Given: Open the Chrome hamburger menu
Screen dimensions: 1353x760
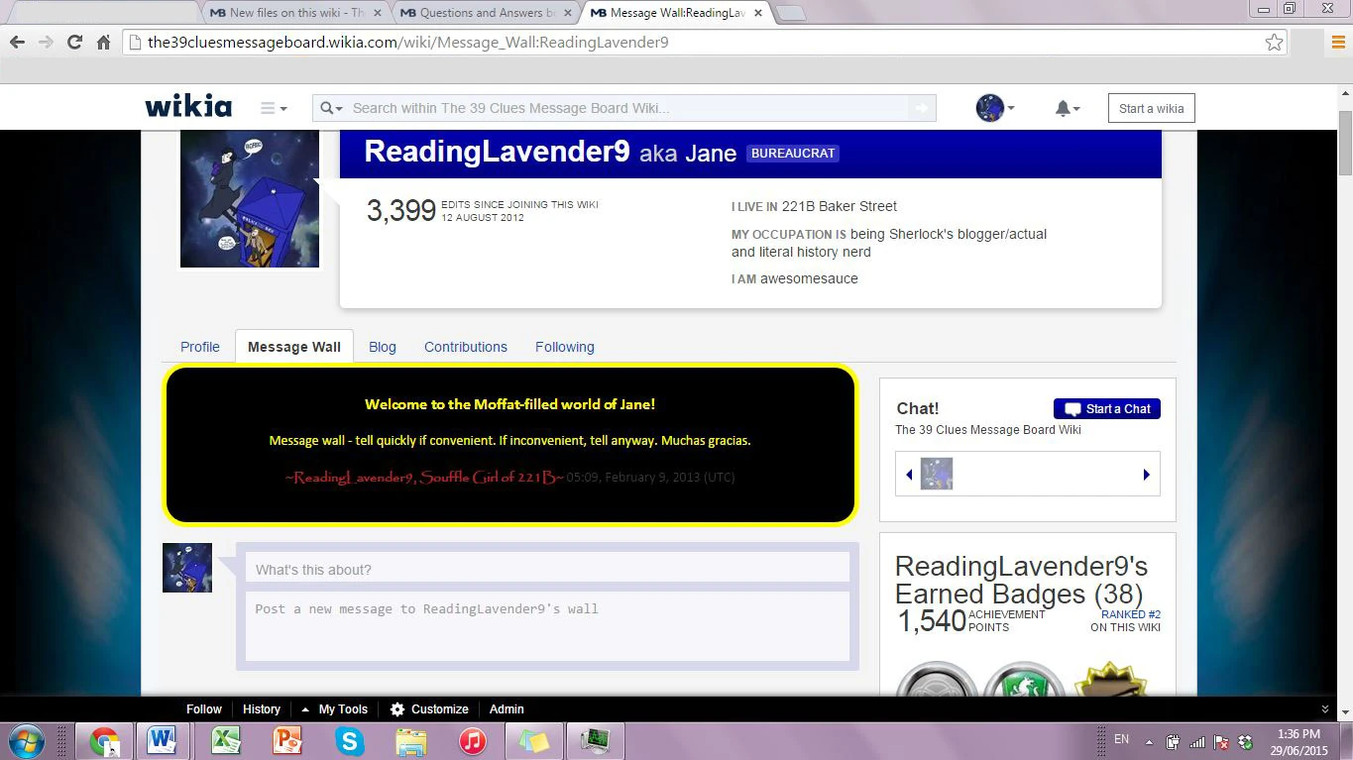Looking at the screenshot, I should 1338,43.
